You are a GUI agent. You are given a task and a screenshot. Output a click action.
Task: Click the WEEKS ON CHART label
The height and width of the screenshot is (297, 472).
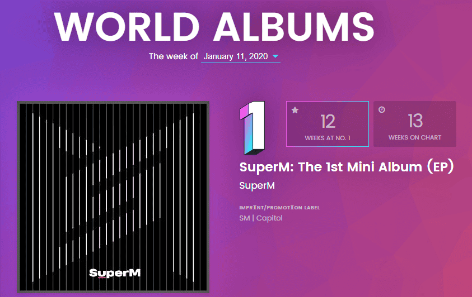click(415, 137)
